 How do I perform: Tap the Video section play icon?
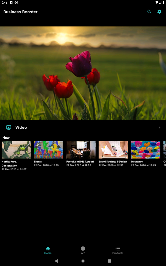9,127
